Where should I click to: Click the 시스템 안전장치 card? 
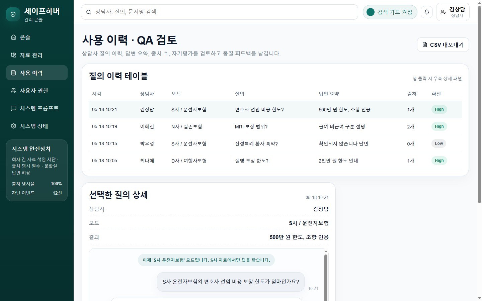[x=37, y=170]
